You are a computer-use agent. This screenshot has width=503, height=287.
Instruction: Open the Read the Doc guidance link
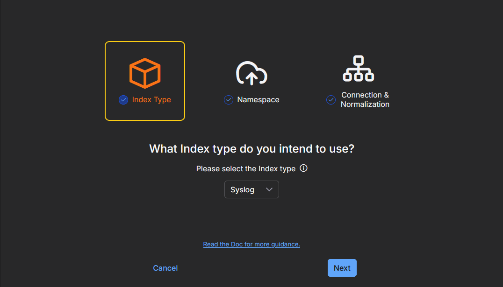[x=251, y=244]
